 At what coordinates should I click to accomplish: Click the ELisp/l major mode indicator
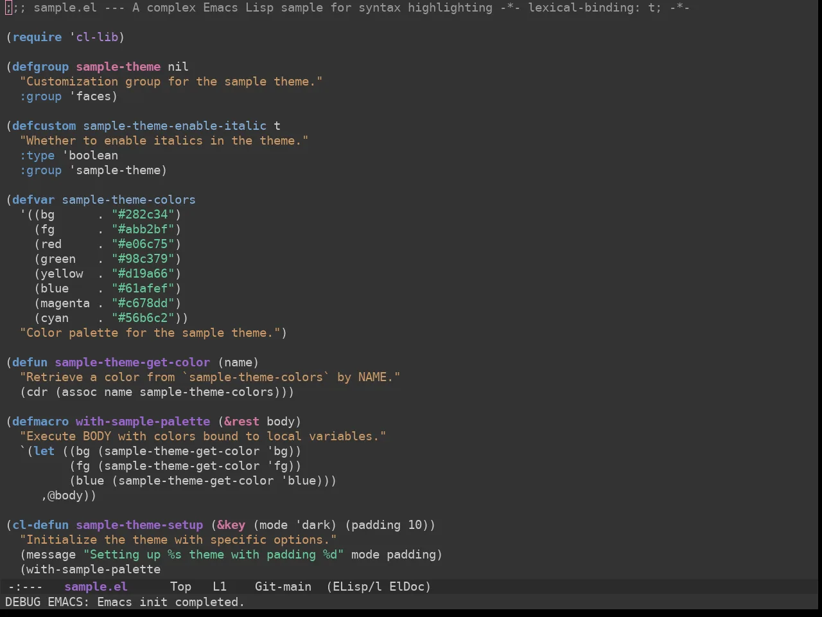(x=357, y=587)
